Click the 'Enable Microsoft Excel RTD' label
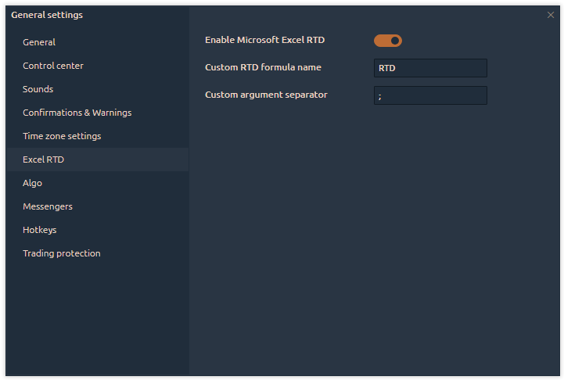Screen dimensions: 564x380 pos(264,40)
